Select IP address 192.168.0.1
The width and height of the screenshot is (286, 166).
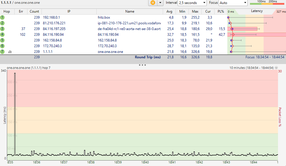(51, 17)
